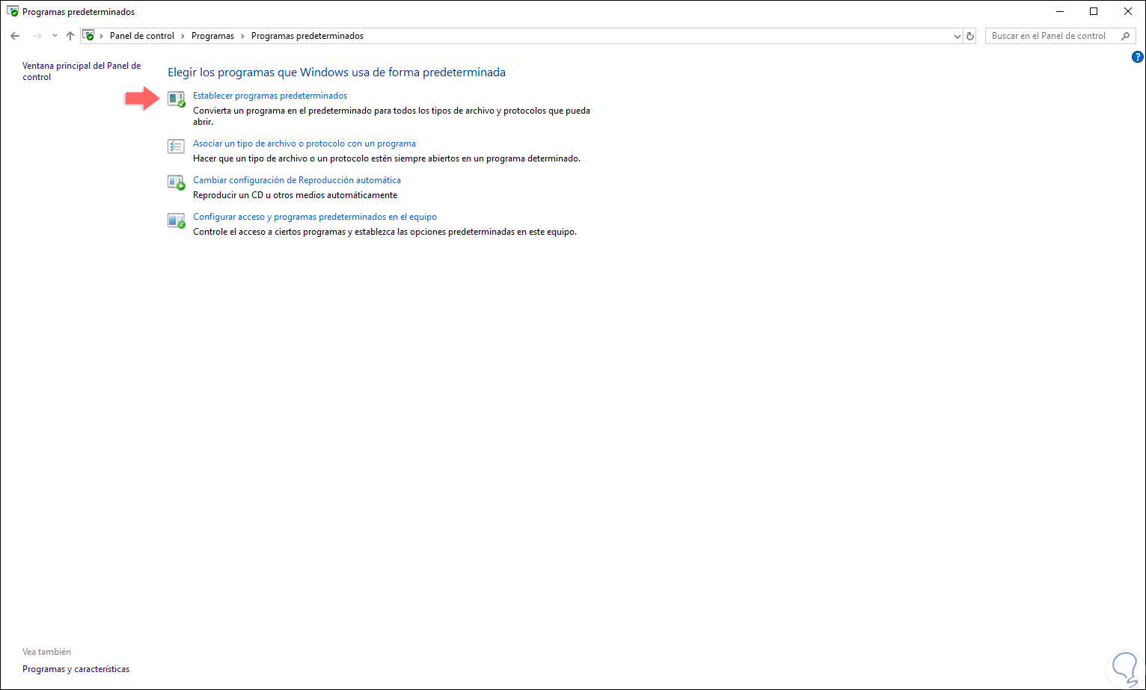Click the Establecer programas predeterminados icon

[x=176, y=99]
